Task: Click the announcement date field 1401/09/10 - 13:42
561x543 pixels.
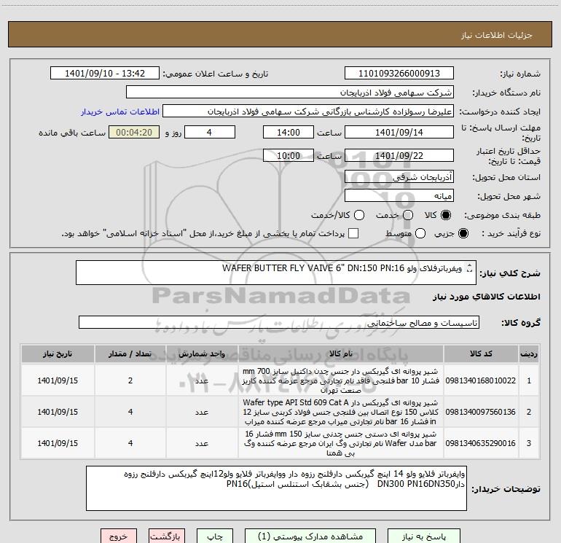Action: point(105,74)
